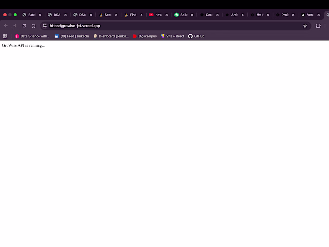The width and height of the screenshot is (329, 247).
Task: Open the browser home page
Action: (33, 26)
